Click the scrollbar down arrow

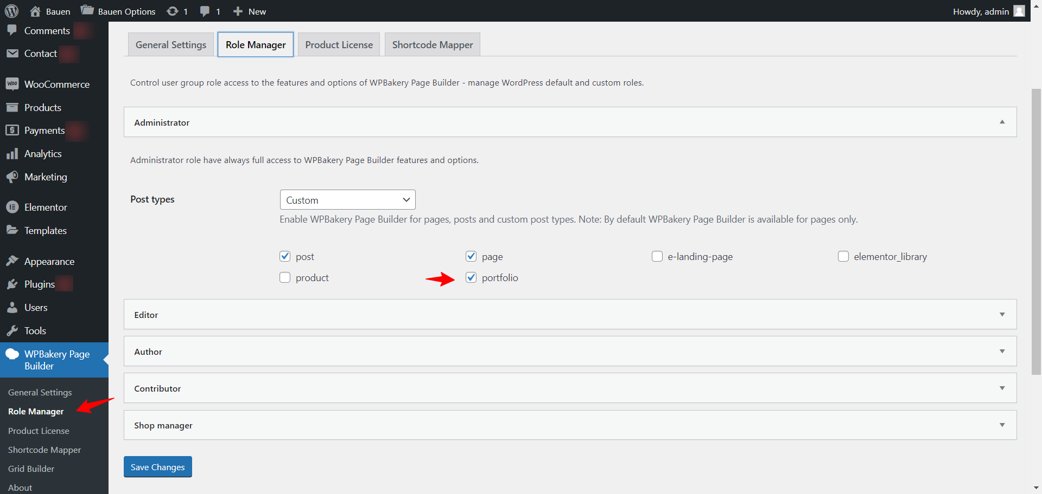(1036, 488)
